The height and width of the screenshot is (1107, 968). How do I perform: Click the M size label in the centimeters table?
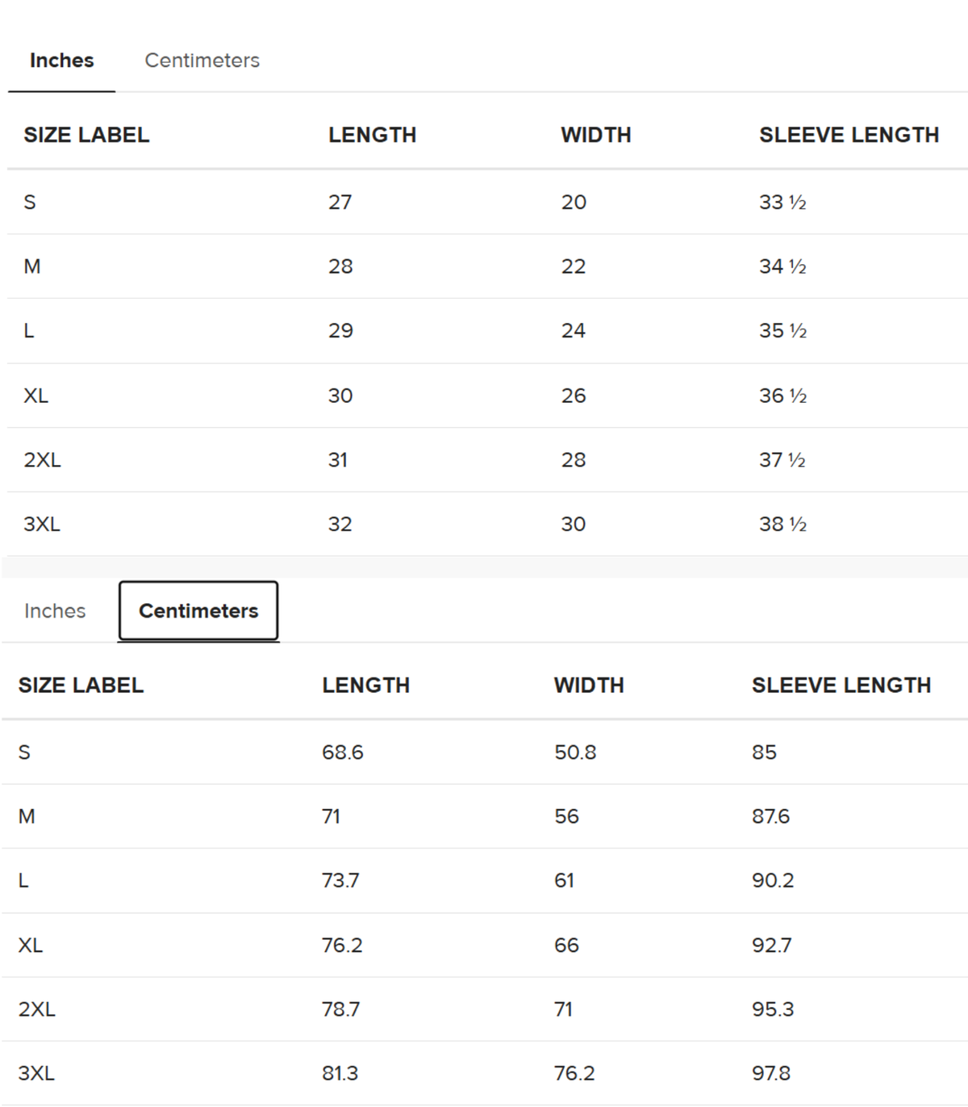point(27,816)
